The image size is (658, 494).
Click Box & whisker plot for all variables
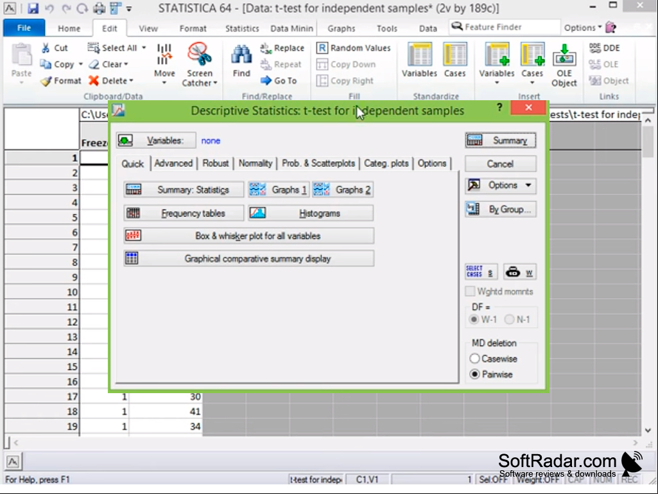pyautogui.click(x=249, y=236)
